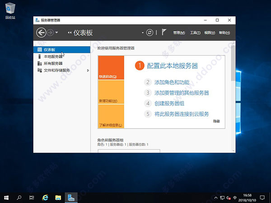Click the Server Manager title bar icon

[x=37, y=20]
